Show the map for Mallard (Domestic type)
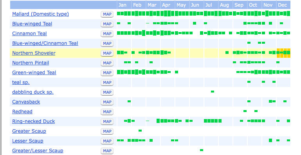 point(107,14)
